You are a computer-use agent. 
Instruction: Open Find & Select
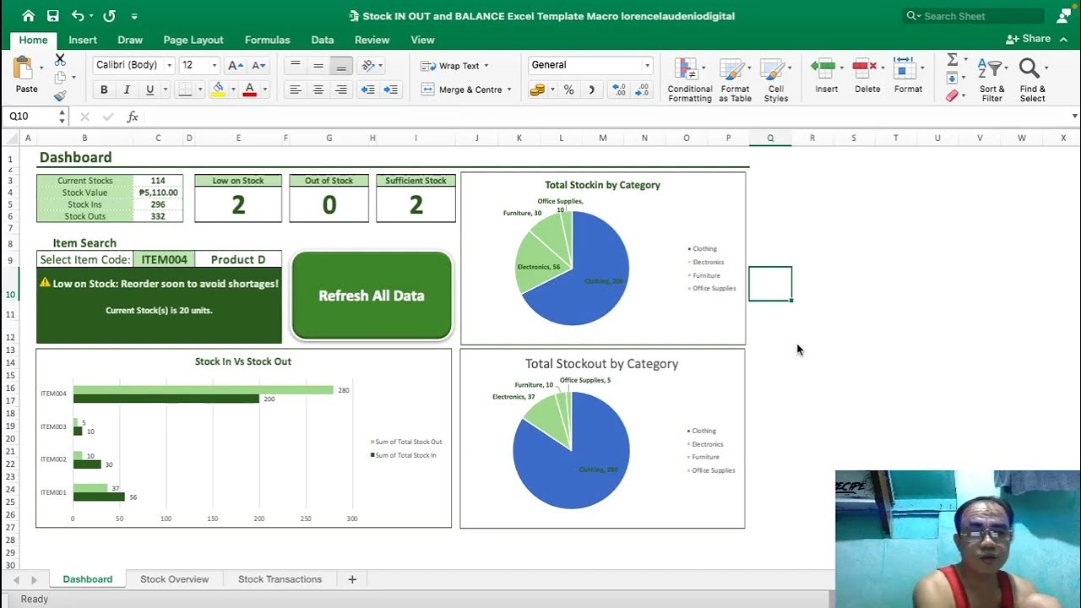(x=1032, y=81)
